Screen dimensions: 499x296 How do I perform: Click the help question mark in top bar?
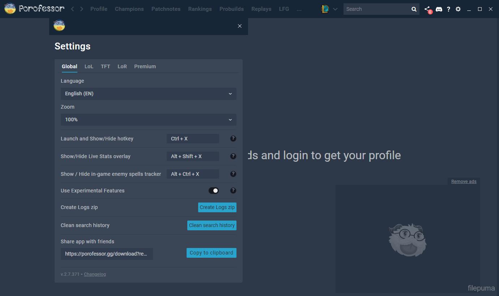point(448,9)
